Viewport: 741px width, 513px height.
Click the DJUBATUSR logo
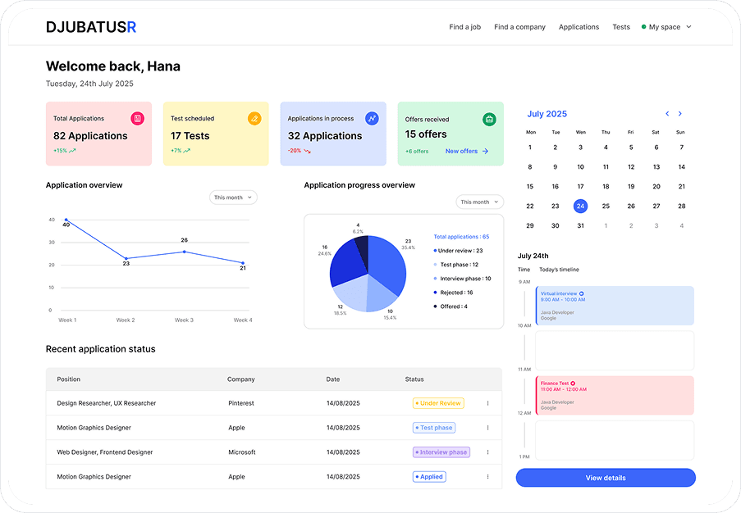pyautogui.click(x=91, y=27)
